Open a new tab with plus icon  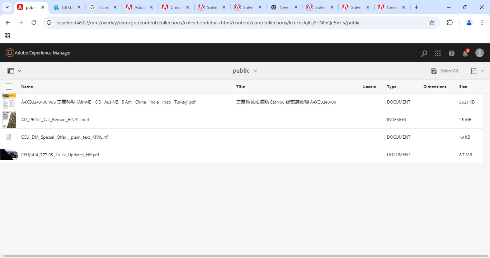coord(416,7)
